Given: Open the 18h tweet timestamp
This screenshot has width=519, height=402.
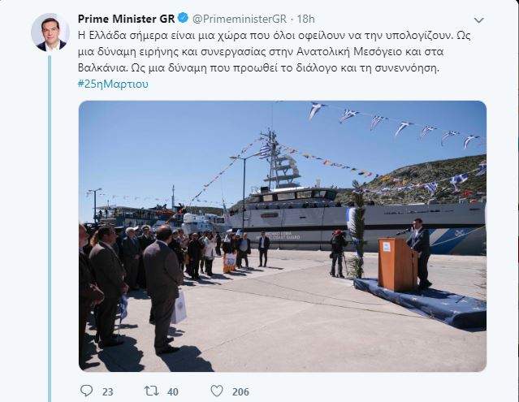Looking at the screenshot, I should click(x=305, y=19).
